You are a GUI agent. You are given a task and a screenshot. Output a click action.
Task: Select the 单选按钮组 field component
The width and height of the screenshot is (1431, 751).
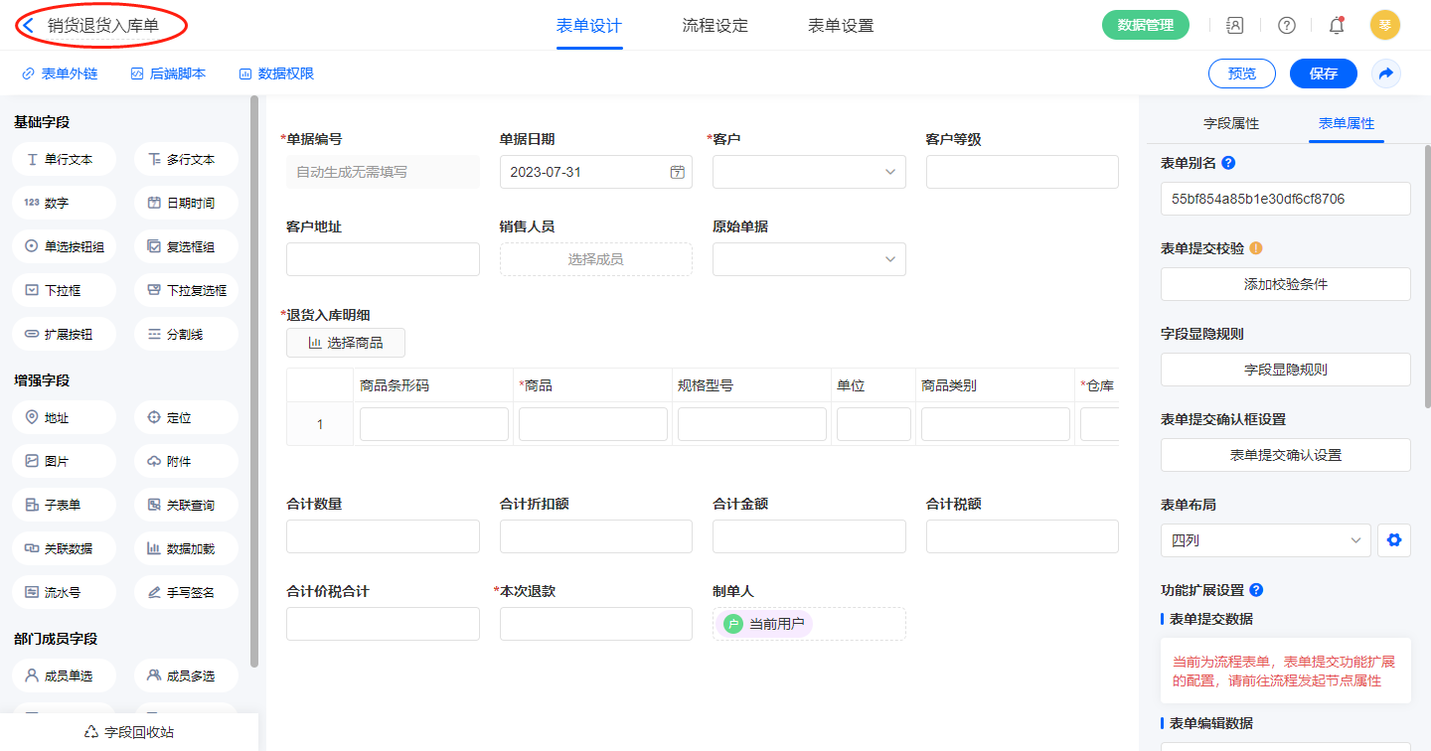point(64,246)
